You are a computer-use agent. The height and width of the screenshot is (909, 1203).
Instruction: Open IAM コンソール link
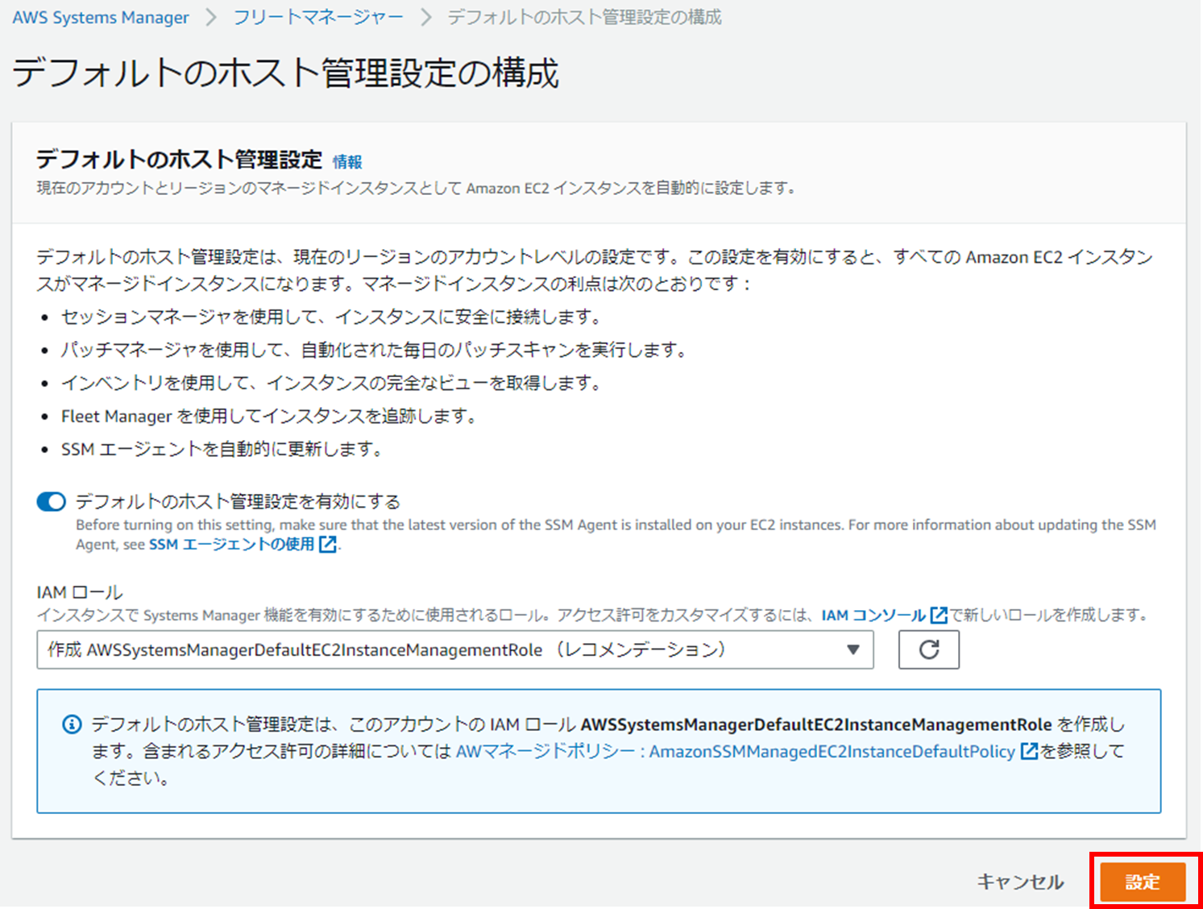tap(873, 616)
